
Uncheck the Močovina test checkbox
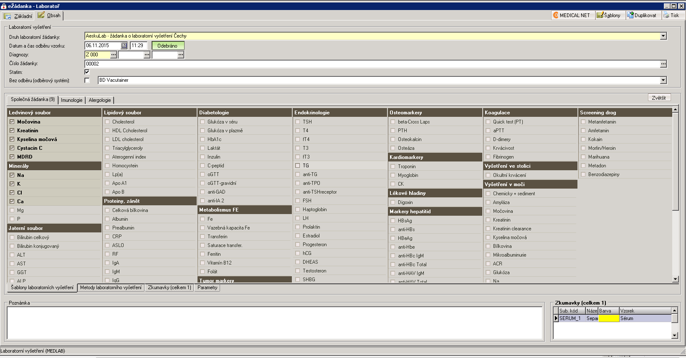[12, 122]
